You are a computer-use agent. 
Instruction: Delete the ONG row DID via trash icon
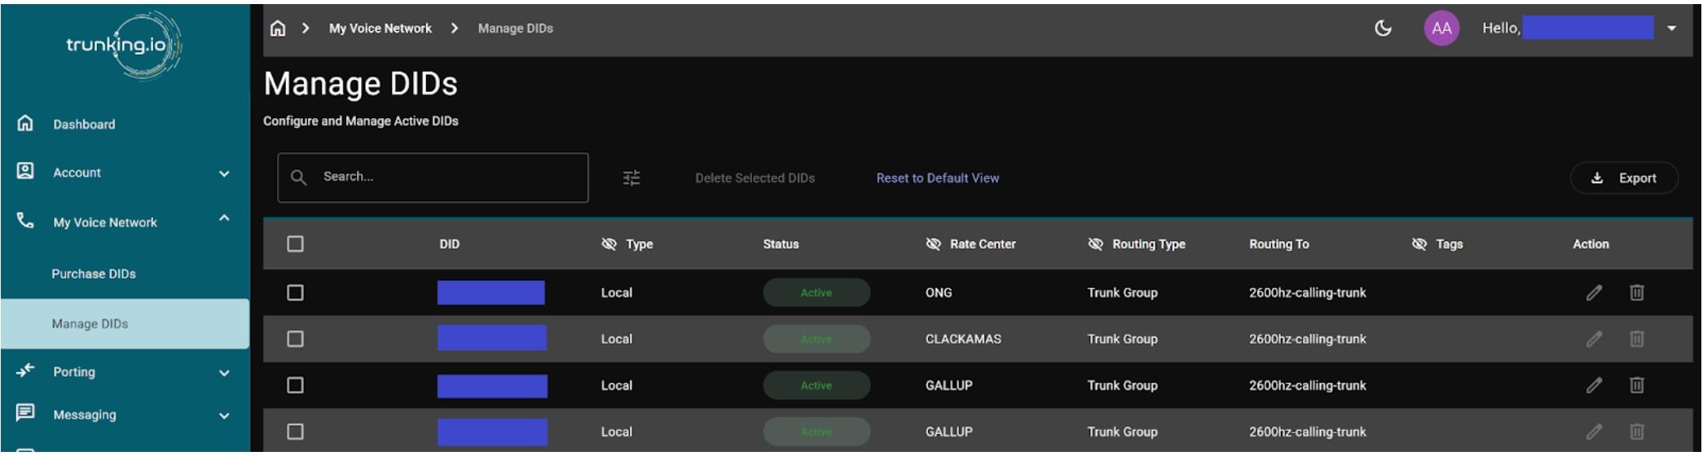[1636, 293]
